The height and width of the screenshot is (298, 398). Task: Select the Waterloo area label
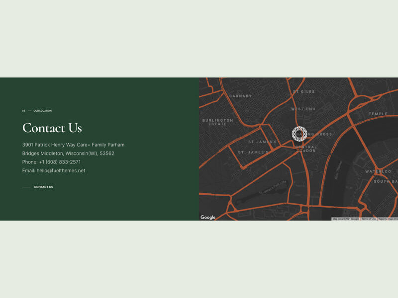point(378,171)
